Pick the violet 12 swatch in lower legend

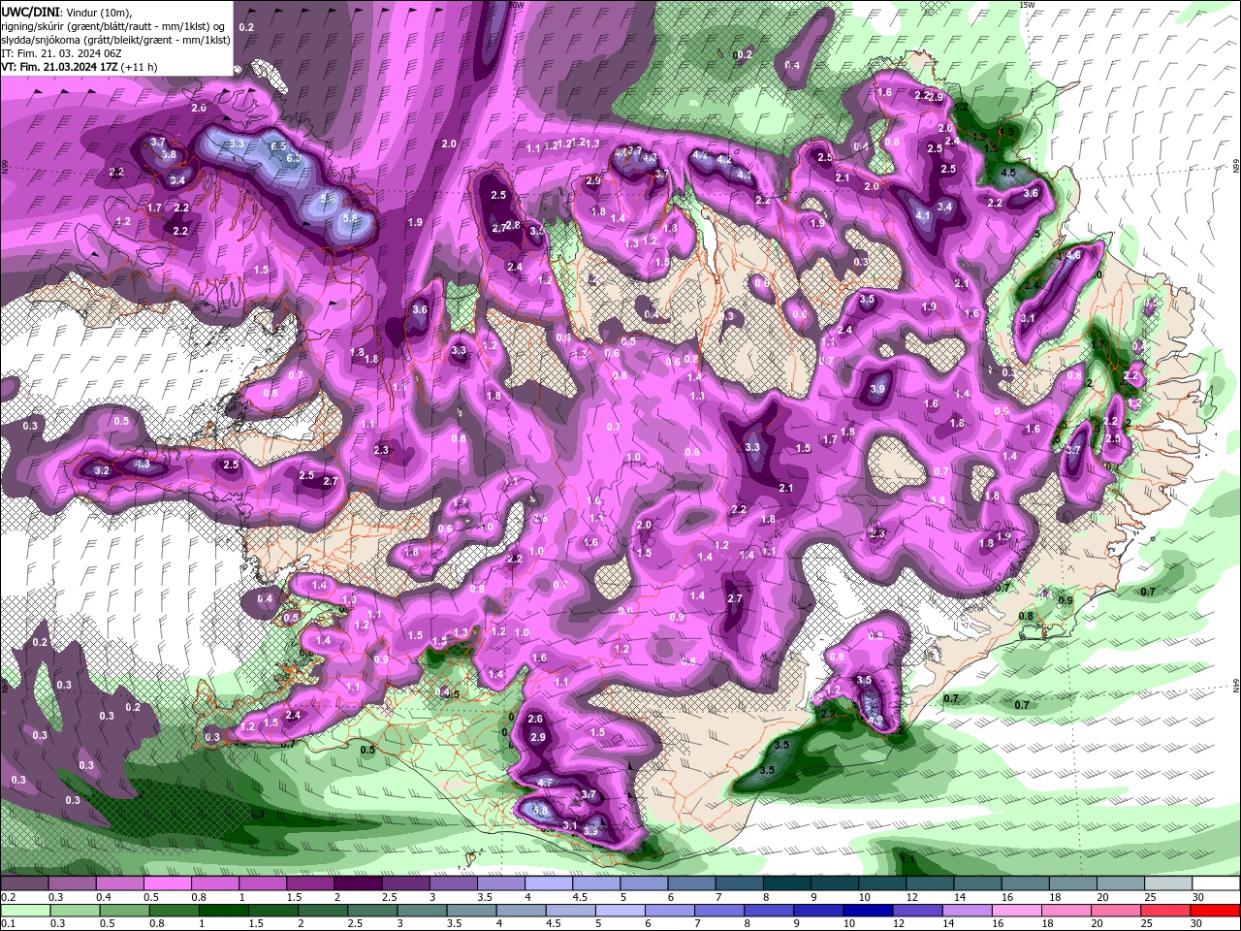919,911
